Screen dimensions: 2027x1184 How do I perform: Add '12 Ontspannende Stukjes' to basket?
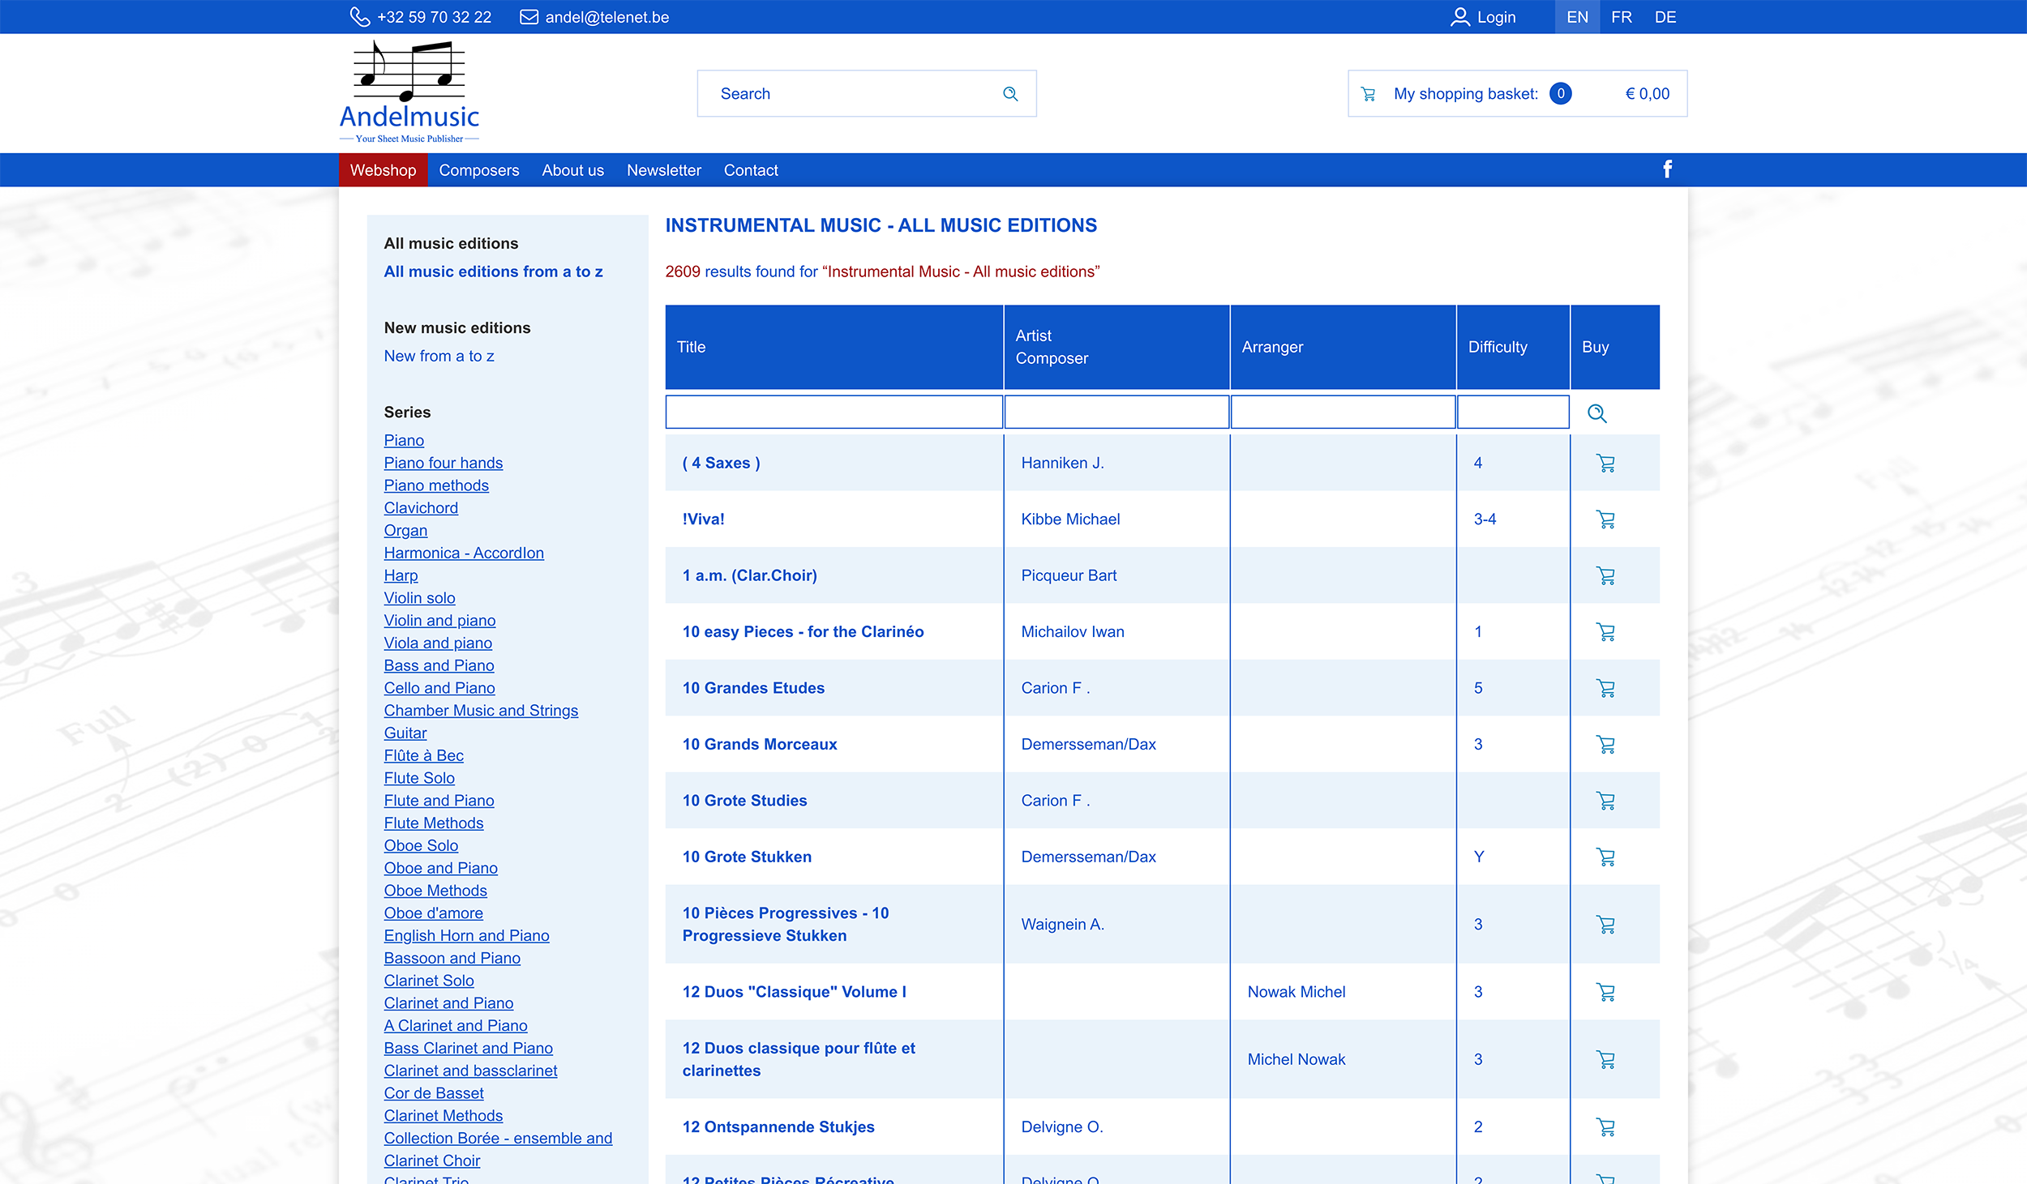tap(1605, 1127)
